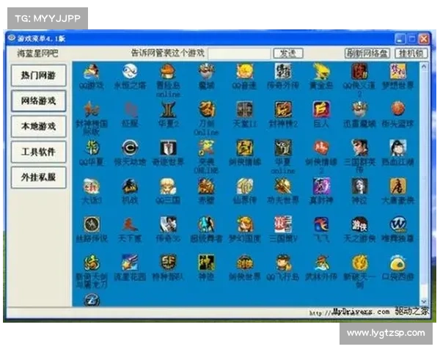Viewport: 440px width, 352px height.
Task: Click the 挂机锁 lock button
Action: pyautogui.click(x=411, y=54)
